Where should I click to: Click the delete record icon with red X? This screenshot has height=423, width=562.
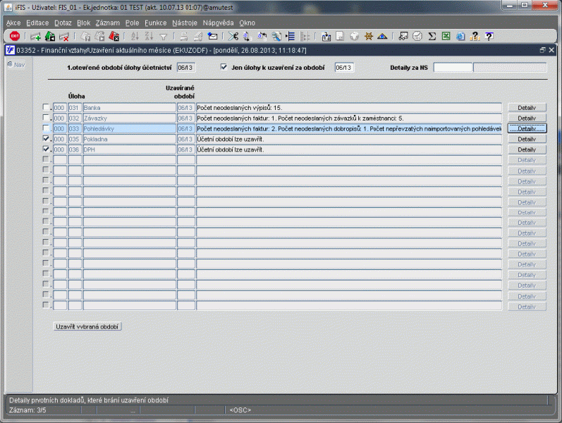click(63, 36)
